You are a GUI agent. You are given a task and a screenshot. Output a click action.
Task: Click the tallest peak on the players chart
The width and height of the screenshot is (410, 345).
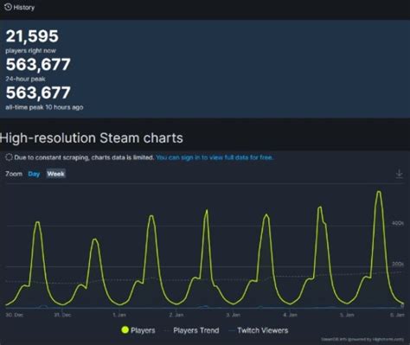[379, 192]
